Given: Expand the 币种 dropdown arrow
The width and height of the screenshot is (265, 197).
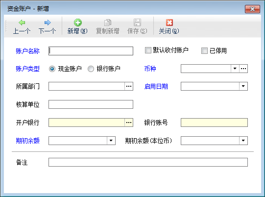Looking at the screenshot, I should 235,69.
